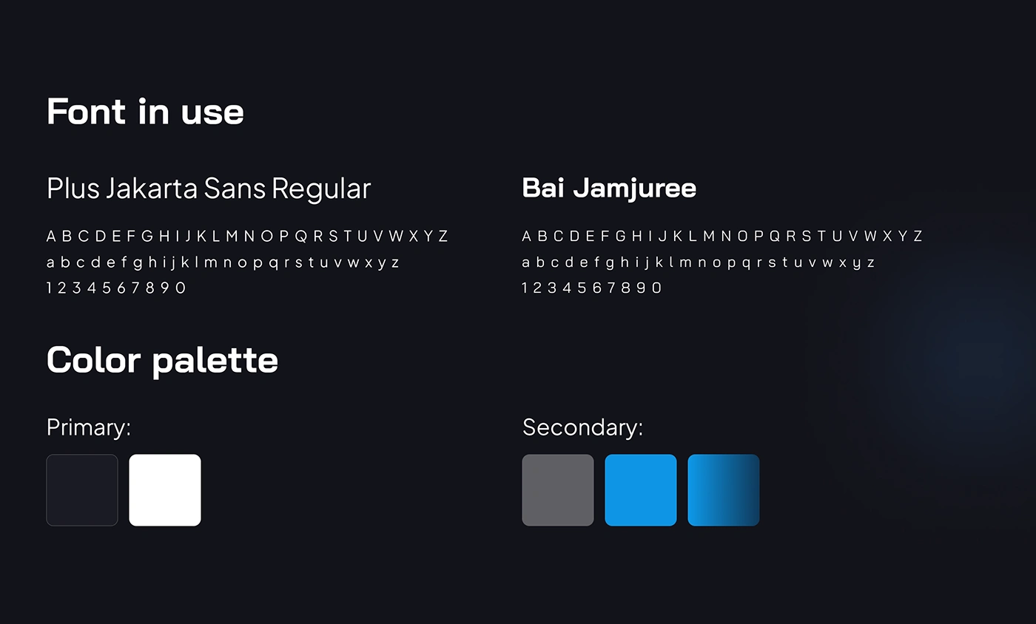
Task: Click the dark navy primary color swatch
Action: pos(82,490)
